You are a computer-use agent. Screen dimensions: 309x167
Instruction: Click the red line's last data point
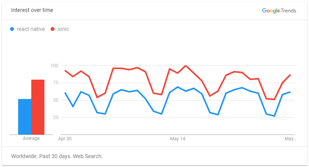(290, 75)
